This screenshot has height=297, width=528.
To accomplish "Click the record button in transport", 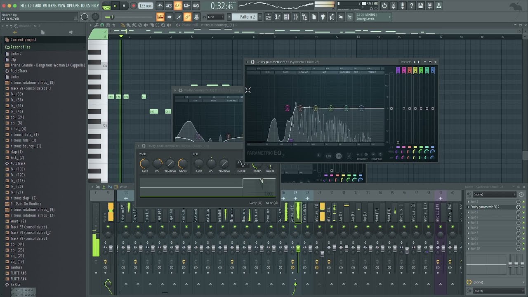I will pyautogui.click(x=133, y=6).
